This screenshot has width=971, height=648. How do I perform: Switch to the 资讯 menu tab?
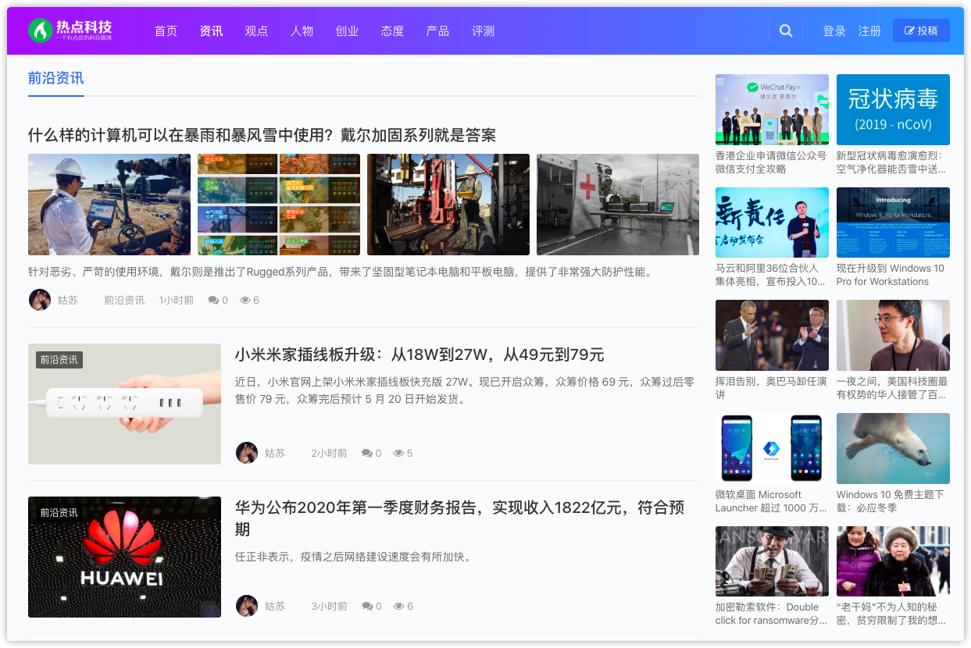pyautogui.click(x=211, y=30)
